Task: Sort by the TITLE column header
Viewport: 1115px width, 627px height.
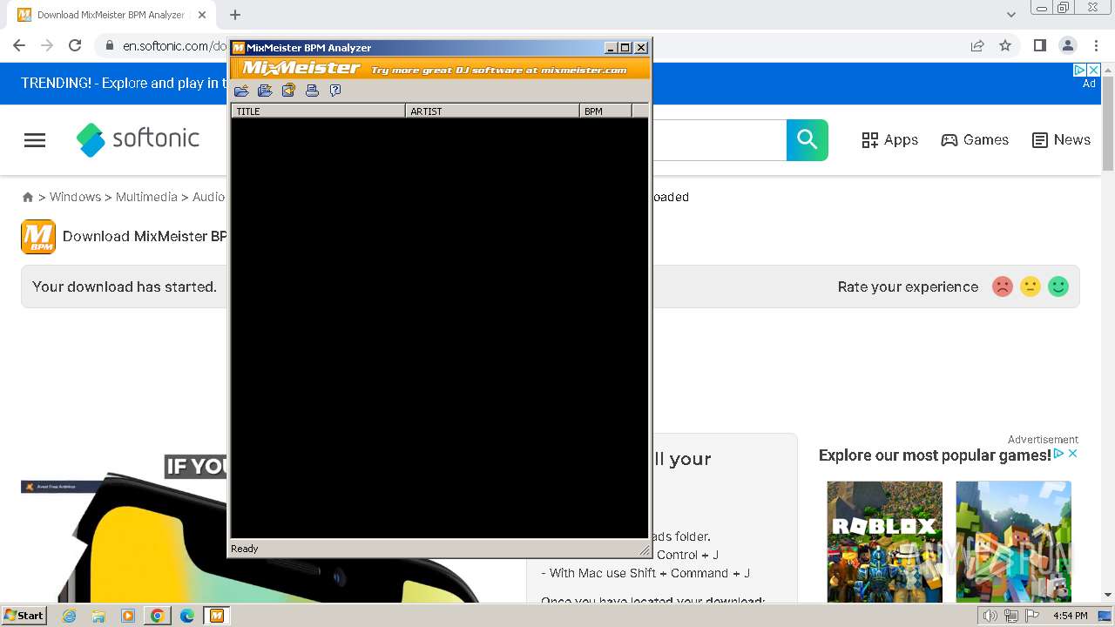Action: 318,111
